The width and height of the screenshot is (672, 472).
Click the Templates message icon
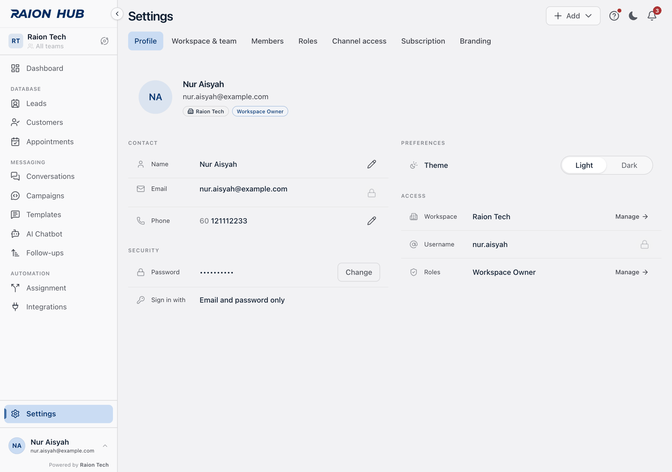pyautogui.click(x=16, y=215)
